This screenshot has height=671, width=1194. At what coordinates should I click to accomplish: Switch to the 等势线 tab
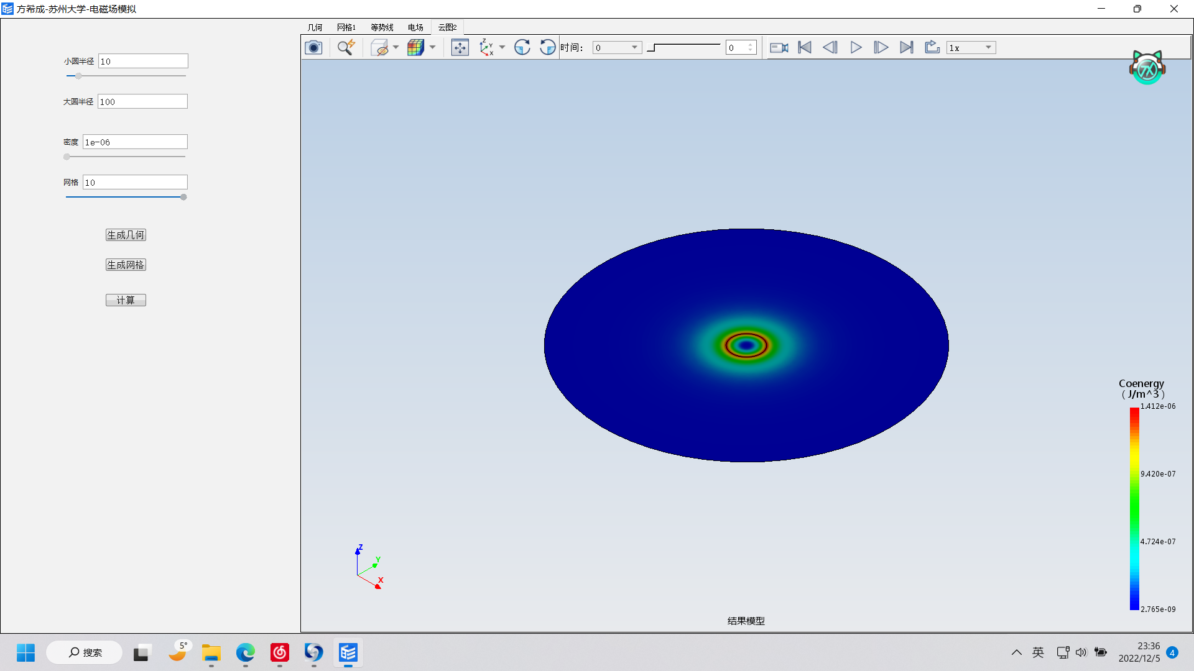coord(382,27)
